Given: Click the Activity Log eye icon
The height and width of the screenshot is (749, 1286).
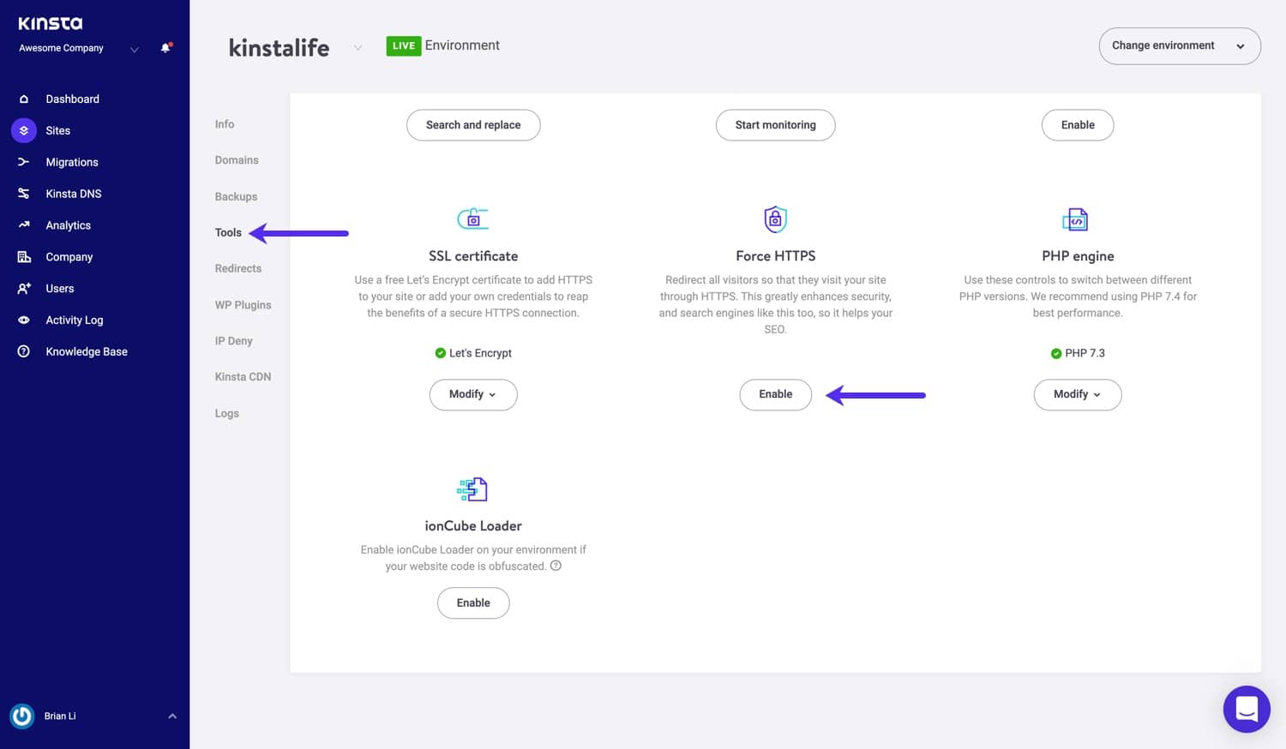Looking at the screenshot, I should (x=24, y=321).
